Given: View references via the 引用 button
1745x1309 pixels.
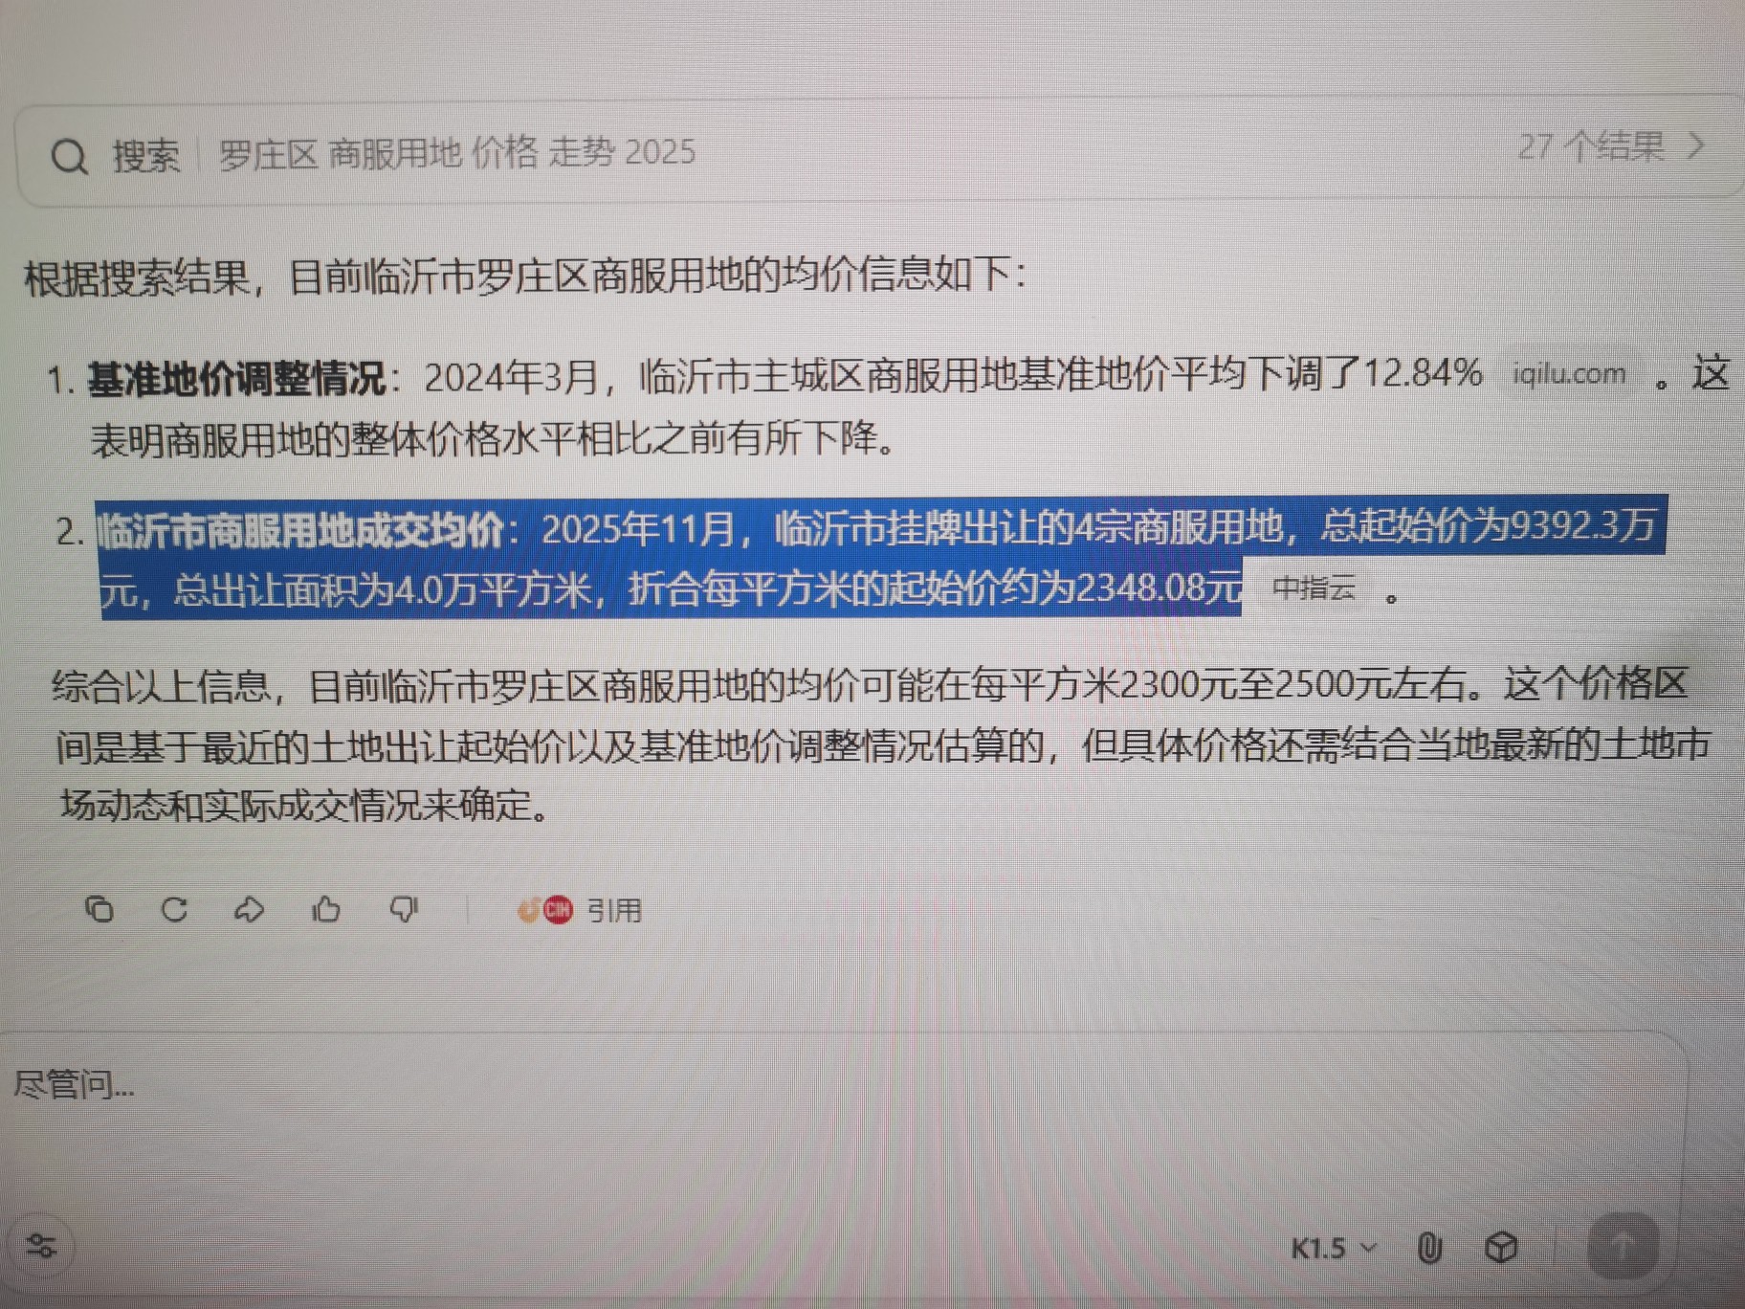Looking at the screenshot, I should 613,910.
